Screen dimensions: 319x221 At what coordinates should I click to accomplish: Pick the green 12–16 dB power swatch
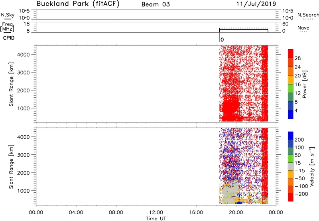pyautogui.click(x=291, y=88)
